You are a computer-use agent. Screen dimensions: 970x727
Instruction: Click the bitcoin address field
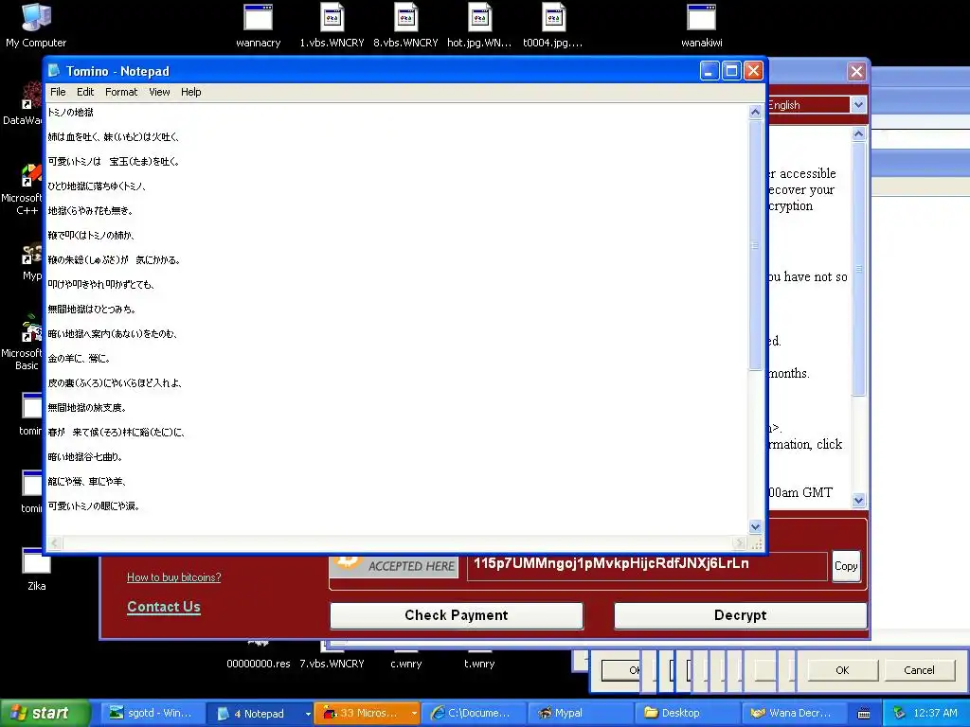(x=647, y=567)
